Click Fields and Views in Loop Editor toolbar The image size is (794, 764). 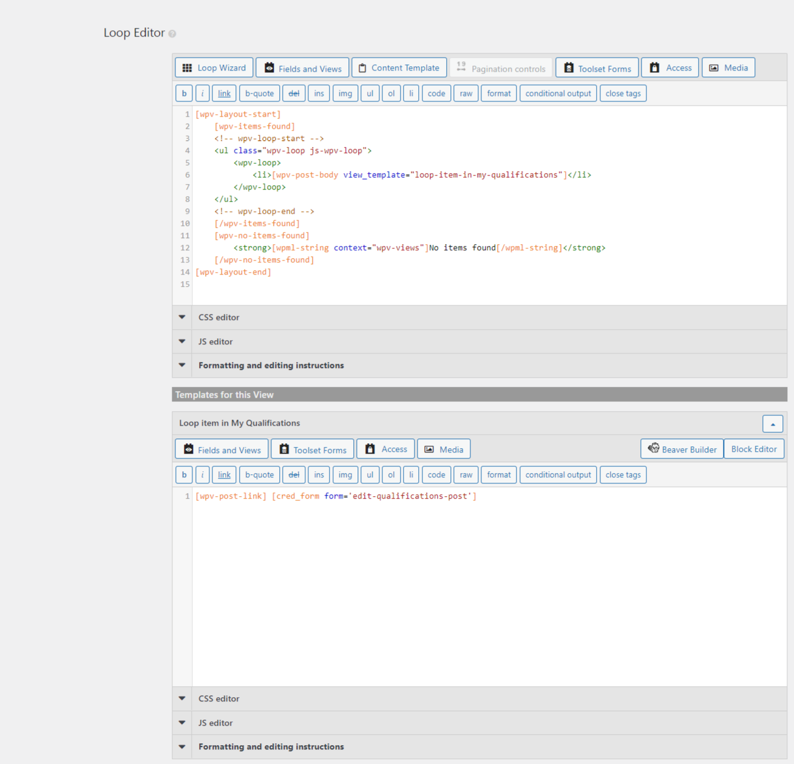click(x=302, y=68)
